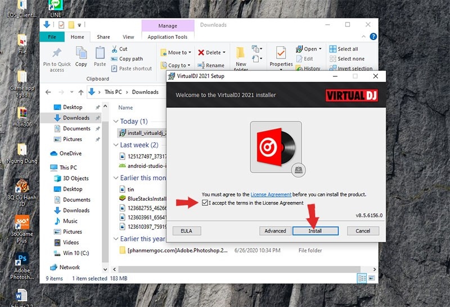Open the Share ribbon tab
This screenshot has width=450, height=307.
(103, 37)
